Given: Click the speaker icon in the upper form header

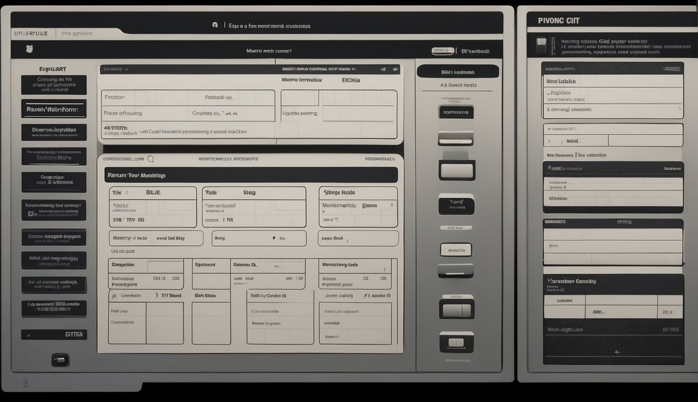Looking at the screenshot, I should pos(383,69).
